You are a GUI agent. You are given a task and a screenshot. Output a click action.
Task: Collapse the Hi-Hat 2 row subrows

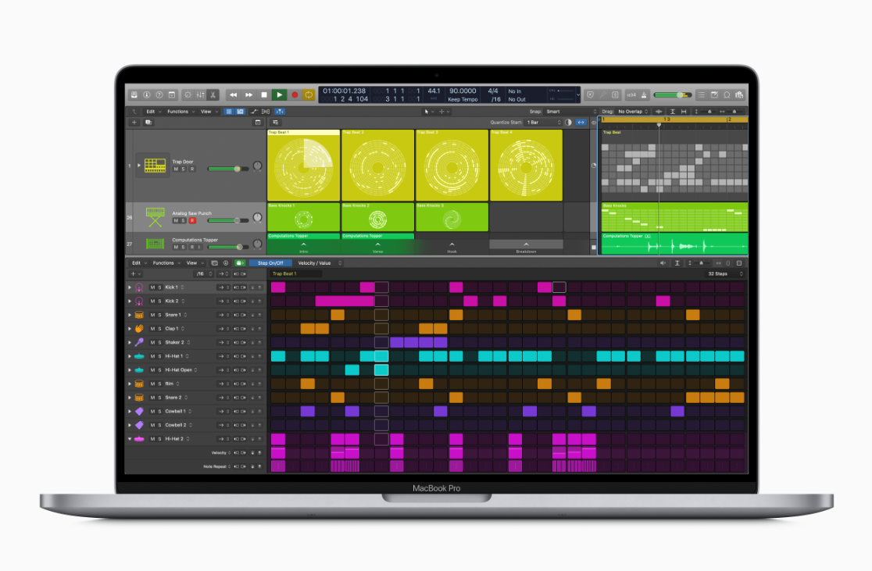click(x=130, y=439)
